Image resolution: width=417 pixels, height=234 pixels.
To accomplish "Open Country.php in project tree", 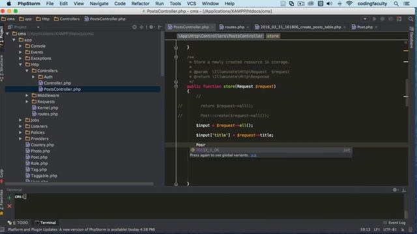I will 40,145.
